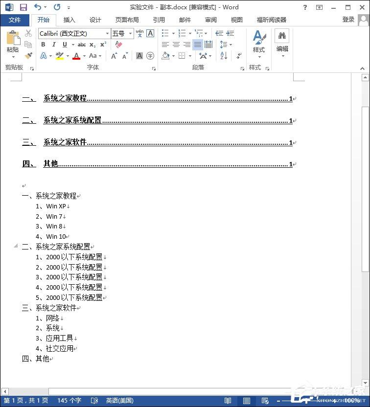Align text left
Screen dimensions: 370x407
pyautogui.click(x=165, y=45)
